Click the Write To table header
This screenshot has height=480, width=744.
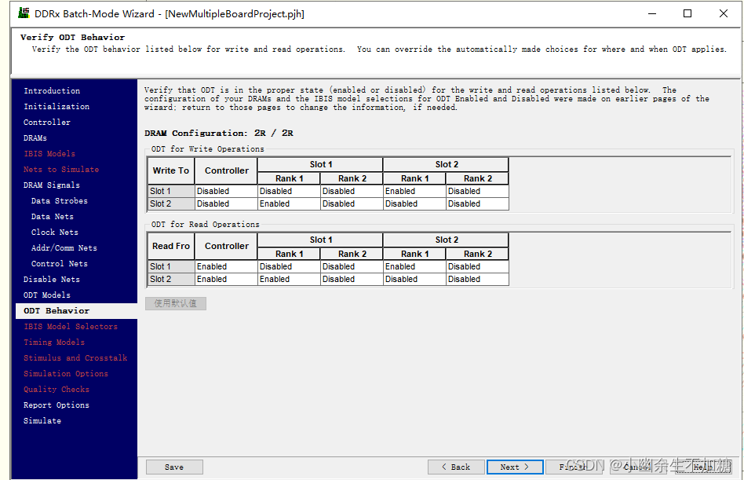click(171, 171)
